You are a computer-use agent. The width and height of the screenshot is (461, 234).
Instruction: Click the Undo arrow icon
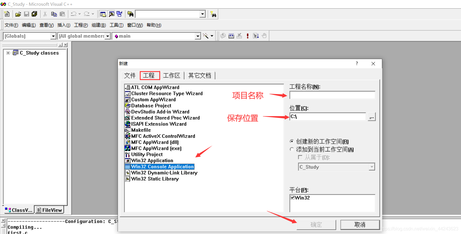(74, 14)
